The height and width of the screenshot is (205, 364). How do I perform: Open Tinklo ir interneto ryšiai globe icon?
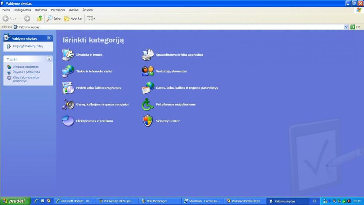tap(68, 71)
